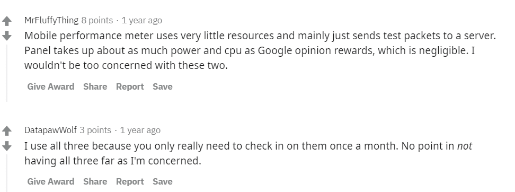Image resolution: width=515 pixels, height=192 pixels.
Task: Report MrFluffyThing's comment
Action: (130, 86)
